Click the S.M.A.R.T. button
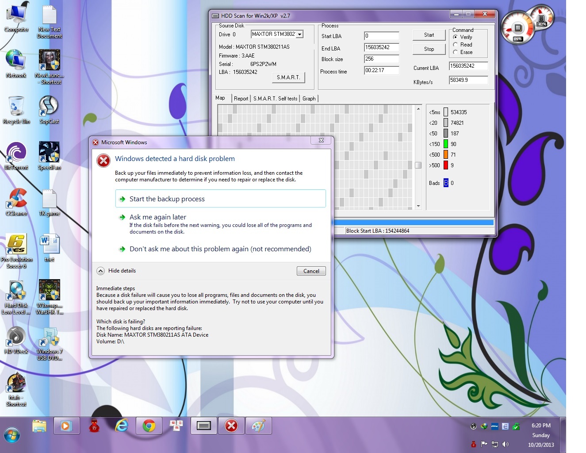586x453 pixels. (x=288, y=77)
